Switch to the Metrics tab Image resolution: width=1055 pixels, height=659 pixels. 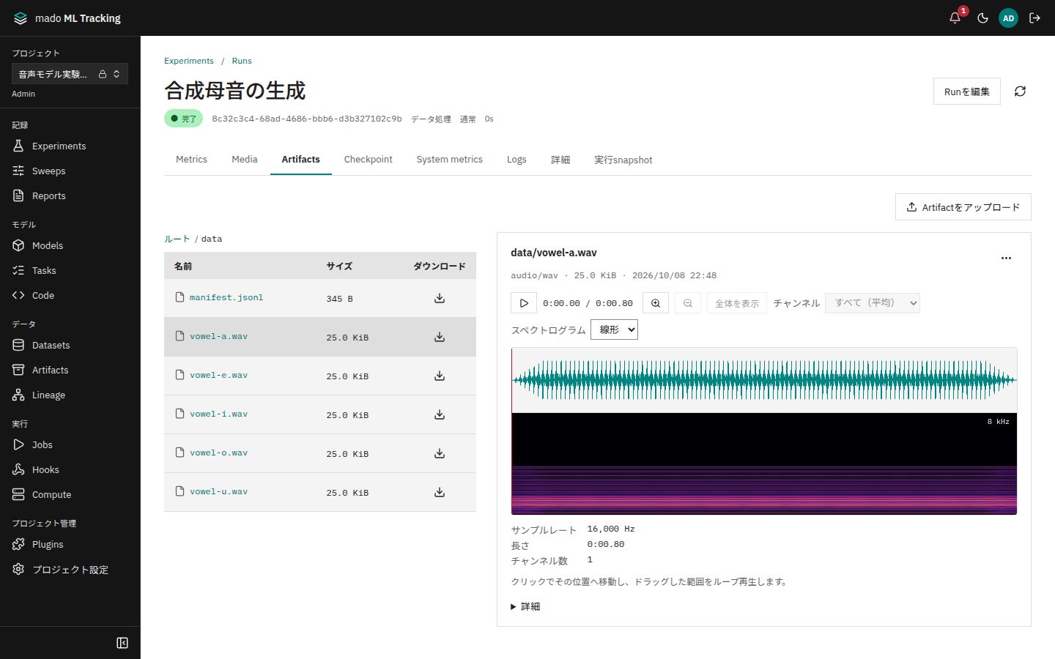click(x=191, y=160)
